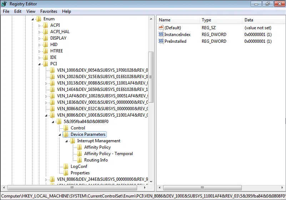Expand the DISPLAY tree node
Image resolution: width=286 pixels, height=200 pixels.
pos(39,39)
